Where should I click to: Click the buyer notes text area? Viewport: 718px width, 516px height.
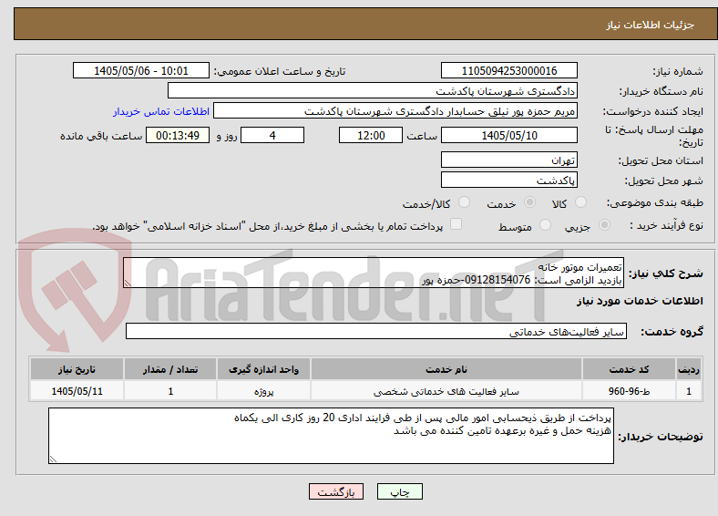[x=331, y=436]
